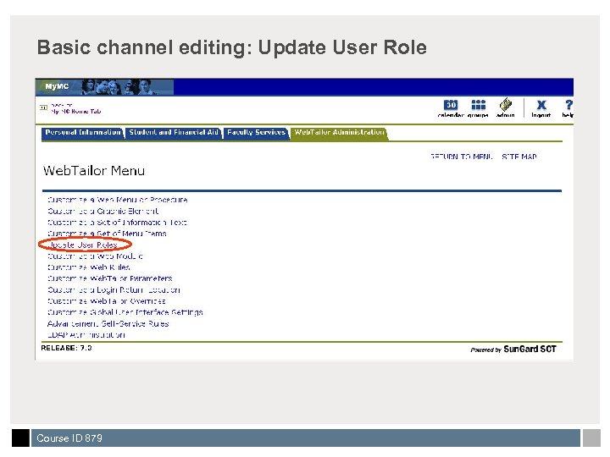Click the Course ID 879 footer text

click(69, 438)
